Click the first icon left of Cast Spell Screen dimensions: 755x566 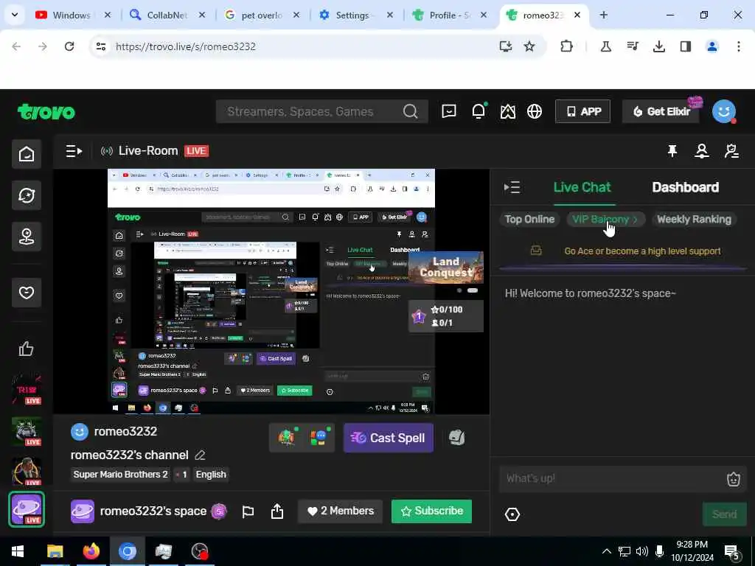(287, 438)
